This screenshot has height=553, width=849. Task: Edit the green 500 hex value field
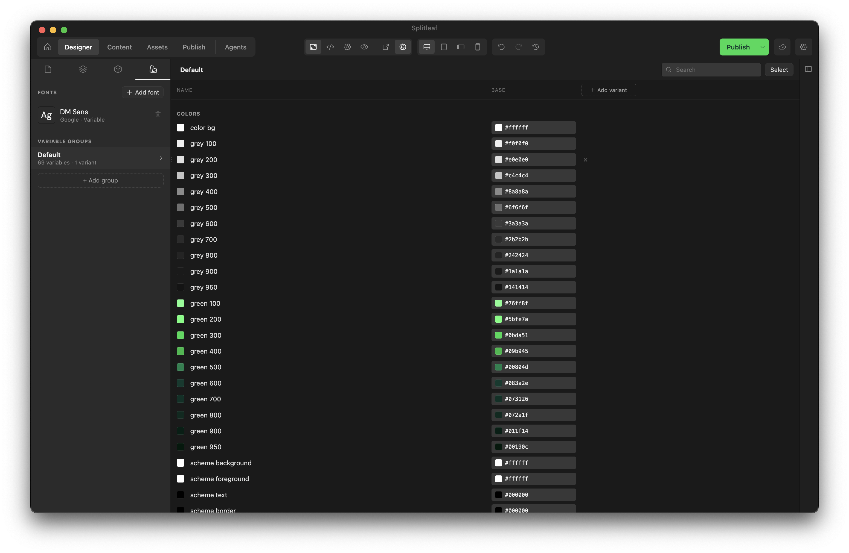[534, 367]
